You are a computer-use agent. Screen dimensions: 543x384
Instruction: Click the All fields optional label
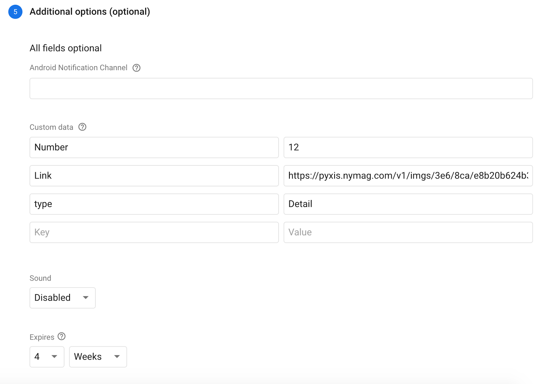(65, 48)
